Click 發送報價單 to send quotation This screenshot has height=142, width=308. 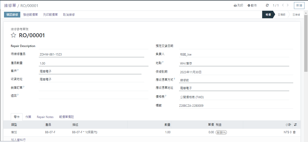point(31,14)
